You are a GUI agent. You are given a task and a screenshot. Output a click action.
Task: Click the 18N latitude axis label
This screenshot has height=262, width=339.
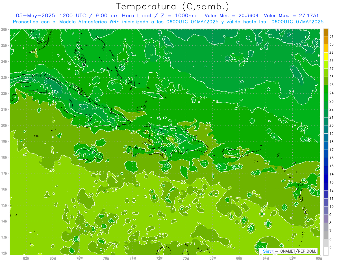coord(4,157)
